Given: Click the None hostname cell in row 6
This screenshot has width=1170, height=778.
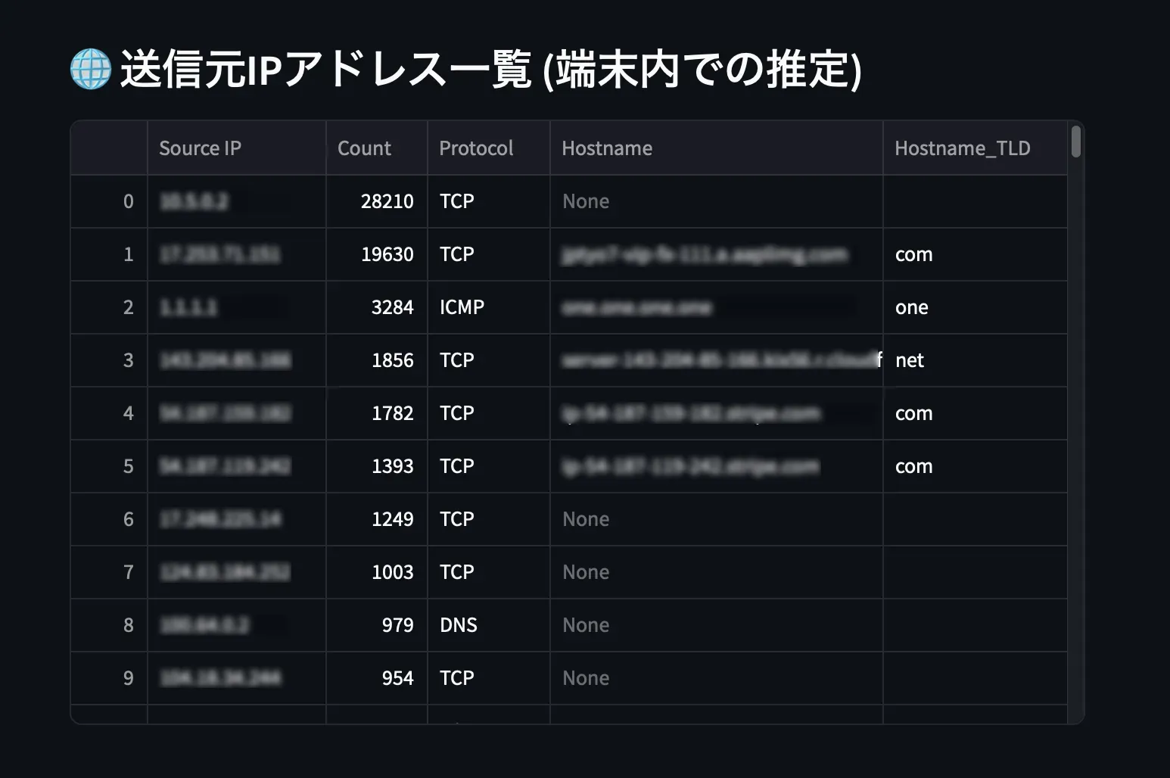Looking at the screenshot, I should point(586,519).
